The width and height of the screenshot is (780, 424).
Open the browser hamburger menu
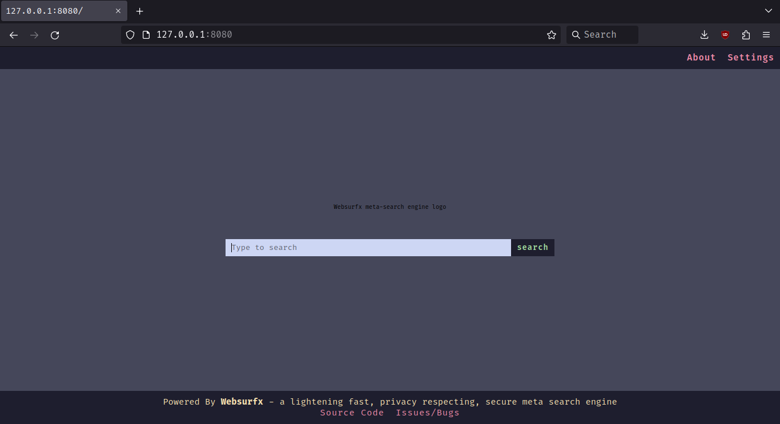(x=766, y=35)
